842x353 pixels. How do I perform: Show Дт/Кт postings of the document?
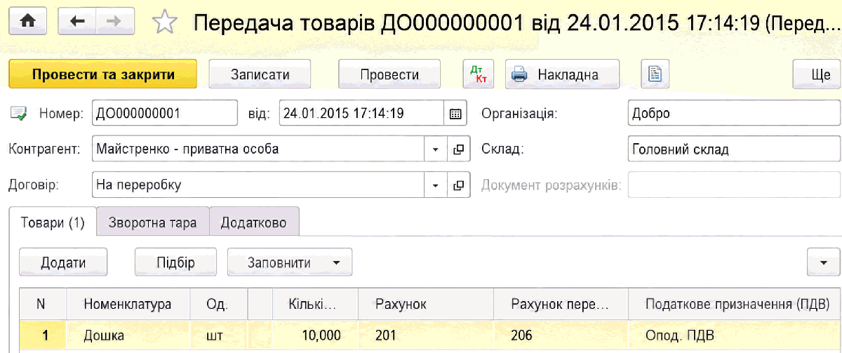(x=479, y=74)
